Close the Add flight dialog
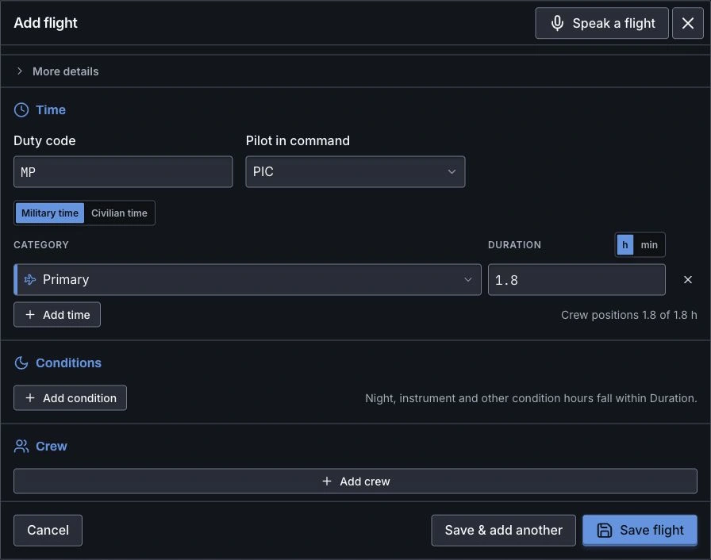711x560 pixels. point(687,23)
